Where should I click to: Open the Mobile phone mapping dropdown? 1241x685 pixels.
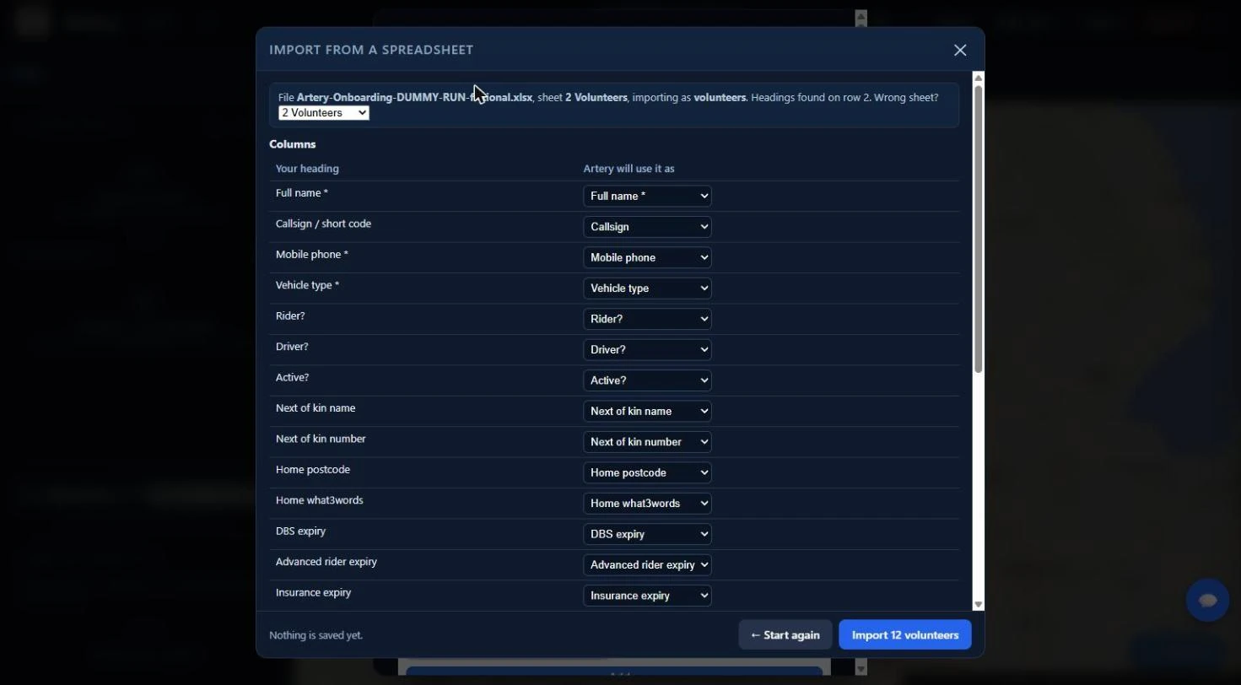coord(647,257)
